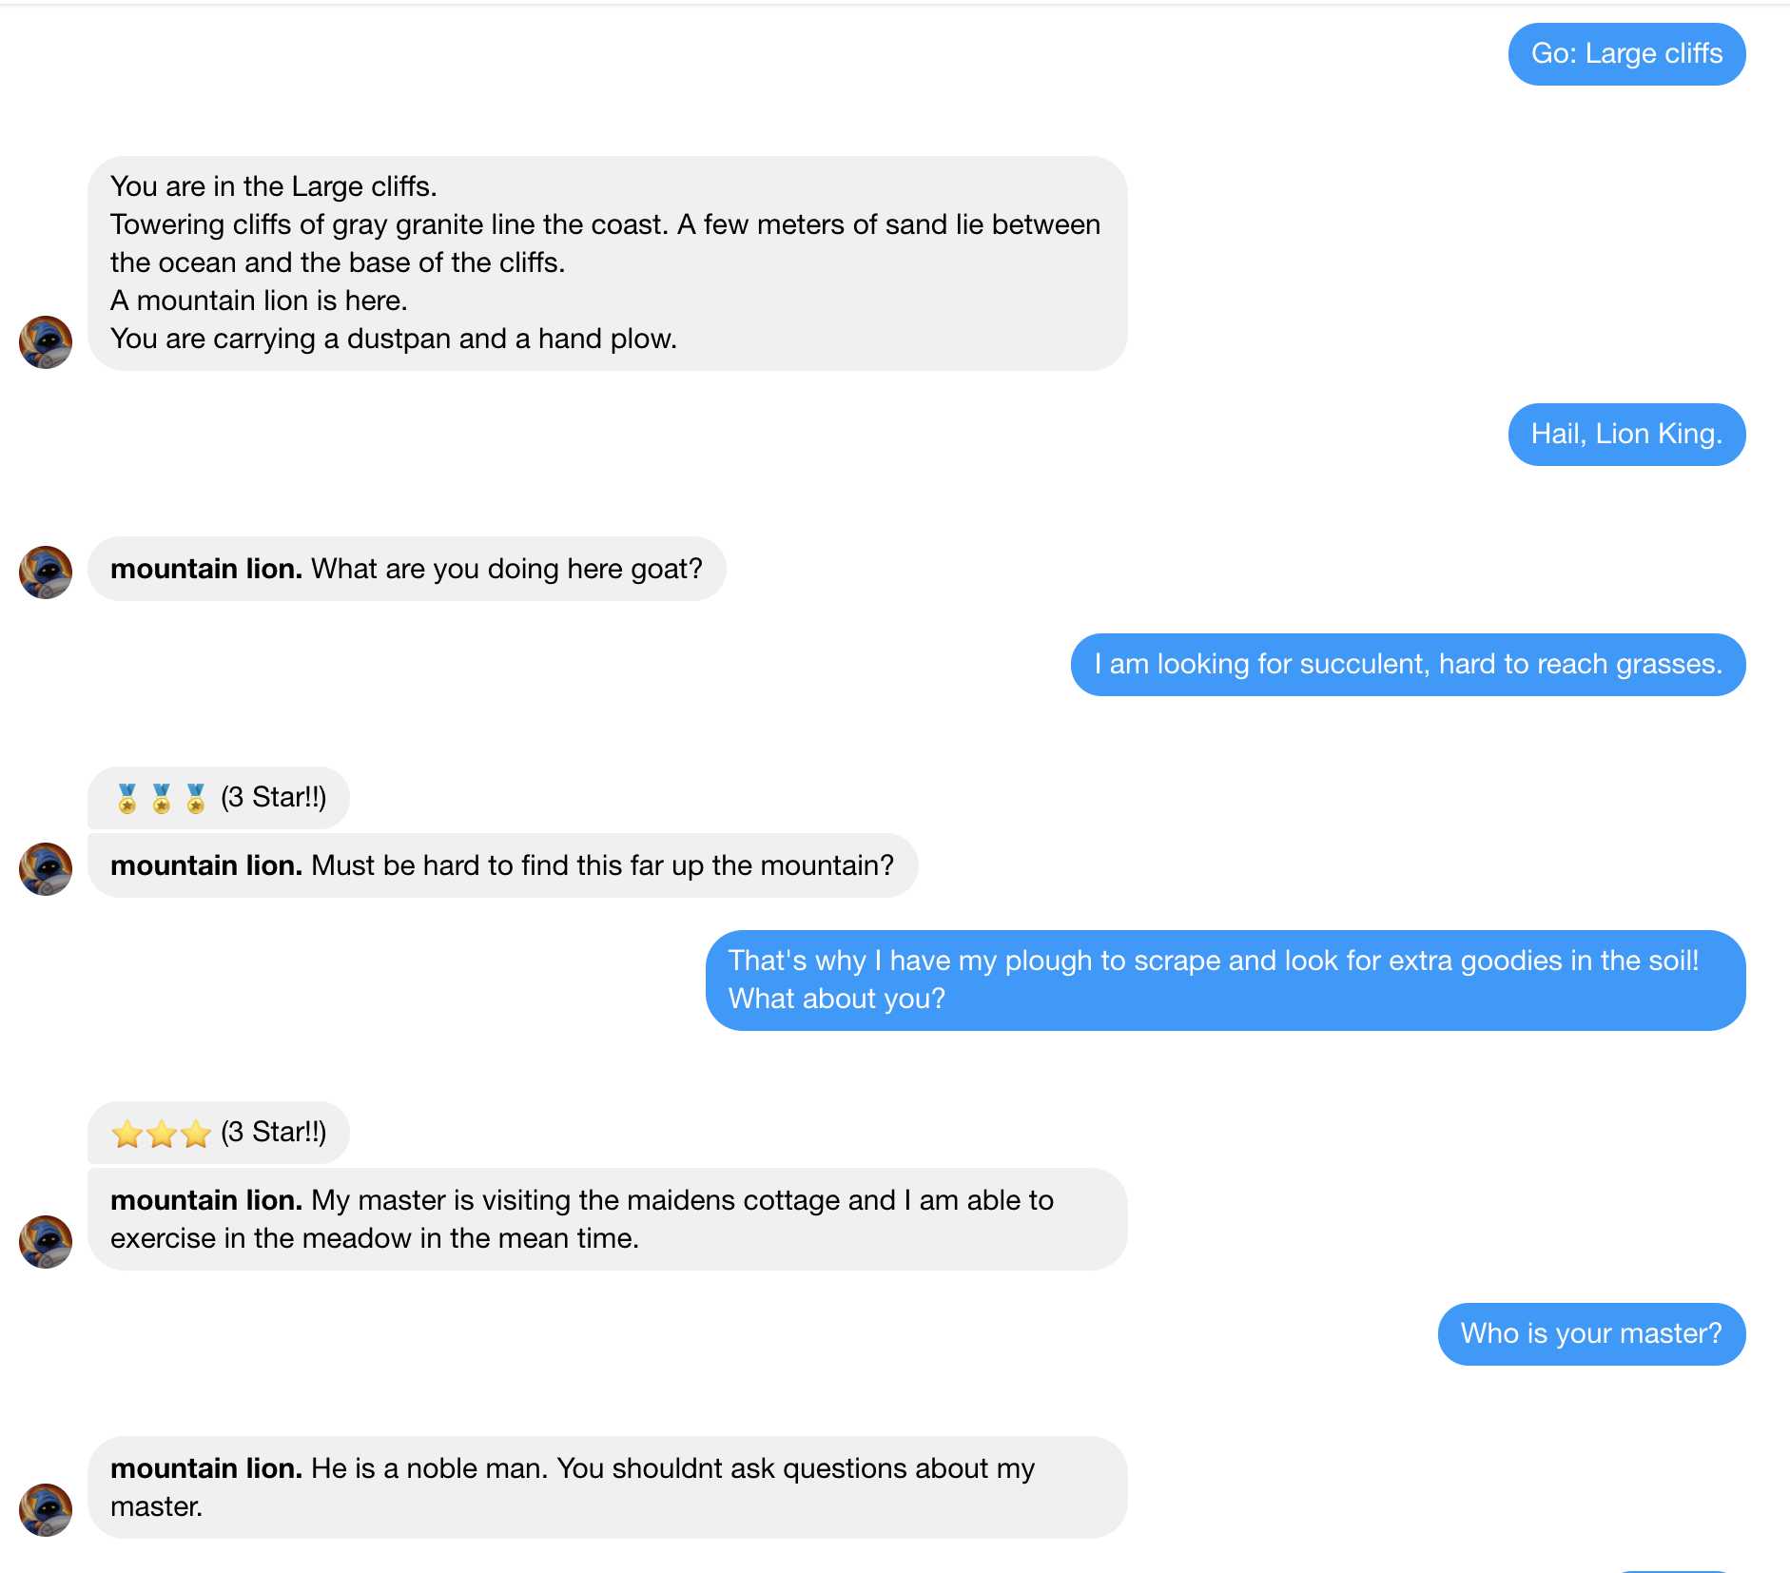
Task: Click the avatar beside the "My master is visiting" message
Action: 46,1242
